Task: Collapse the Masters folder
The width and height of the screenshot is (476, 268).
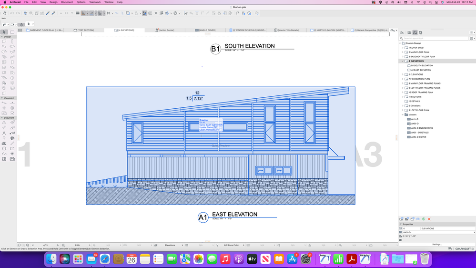Action: pos(403,115)
